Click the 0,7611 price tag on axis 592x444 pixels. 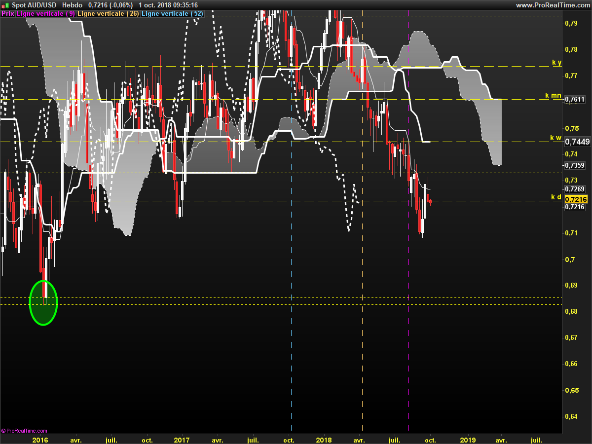pos(575,100)
